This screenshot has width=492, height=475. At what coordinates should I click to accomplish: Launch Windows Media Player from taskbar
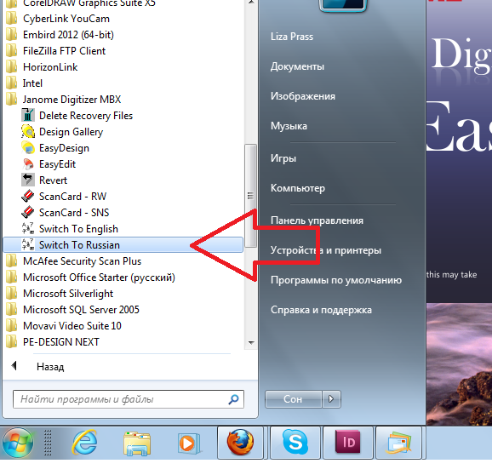tap(189, 444)
